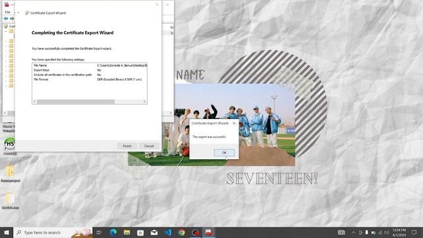Click OK in the export successful dialog
The width and height of the screenshot is (423, 238).
[224, 153]
